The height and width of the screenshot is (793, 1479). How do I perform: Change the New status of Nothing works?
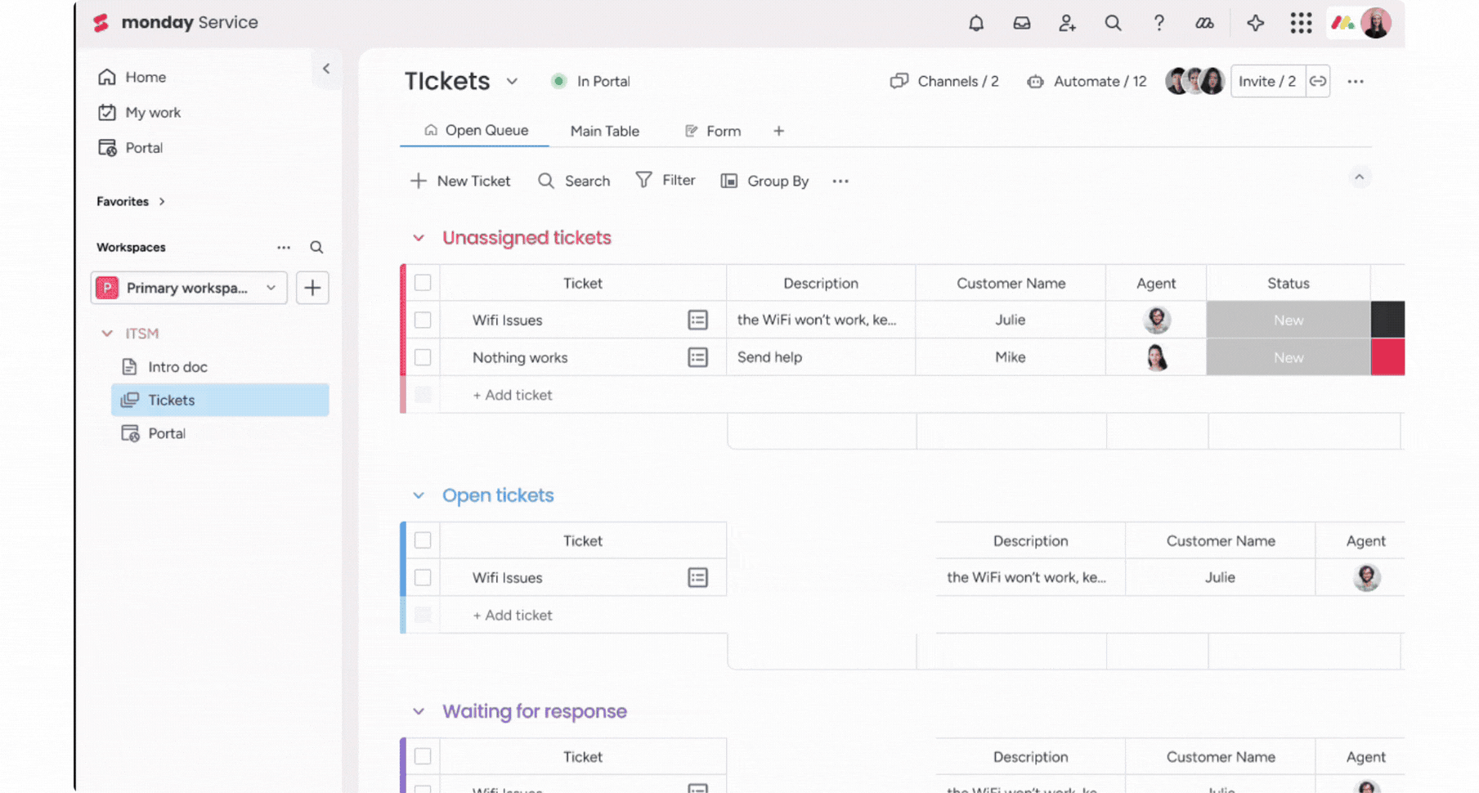[1289, 357]
